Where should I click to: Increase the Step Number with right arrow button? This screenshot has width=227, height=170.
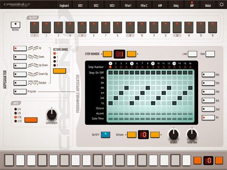click(x=131, y=54)
